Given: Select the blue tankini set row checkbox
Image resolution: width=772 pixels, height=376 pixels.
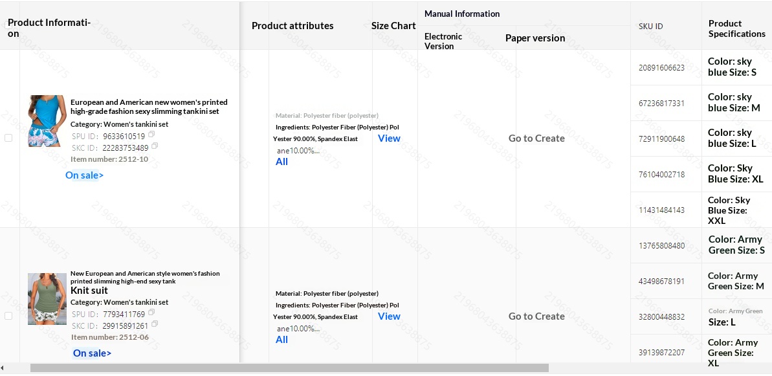Looking at the screenshot, I should pyautogui.click(x=8, y=138).
